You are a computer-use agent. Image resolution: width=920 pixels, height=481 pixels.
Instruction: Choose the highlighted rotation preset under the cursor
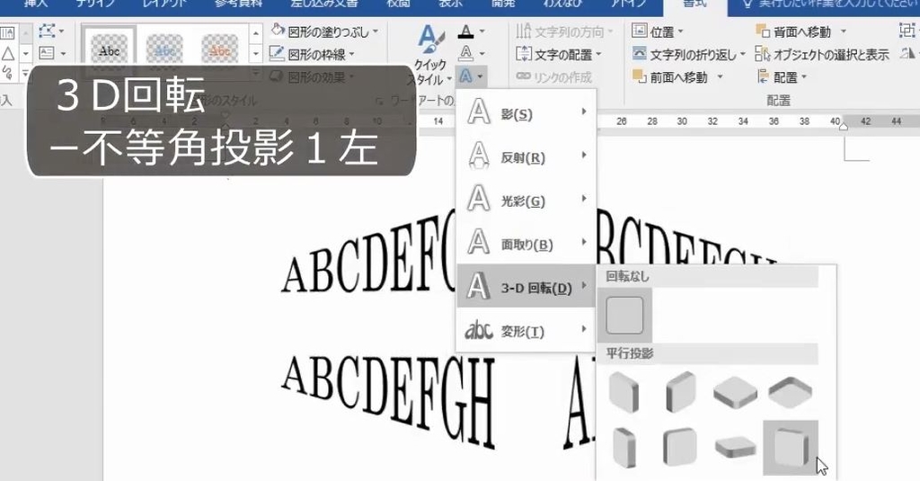(791, 448)
